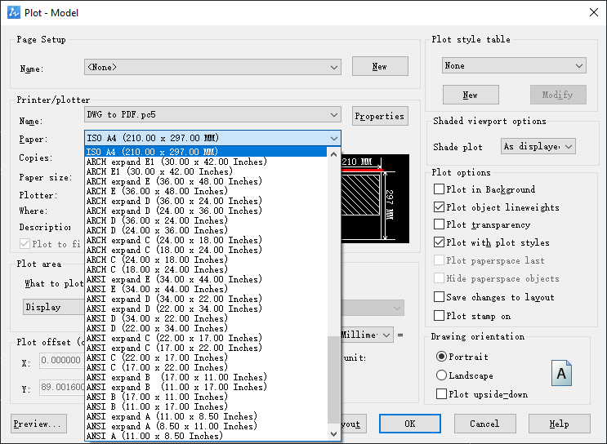Select ARCH E (36.00 x 48.00 Inches)
607x444 pixels.
(206, 191)
